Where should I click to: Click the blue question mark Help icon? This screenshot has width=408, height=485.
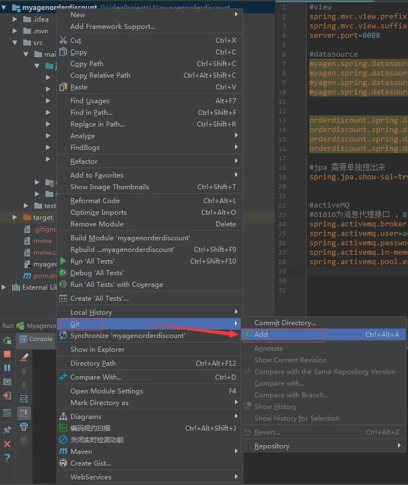point(7,458)
